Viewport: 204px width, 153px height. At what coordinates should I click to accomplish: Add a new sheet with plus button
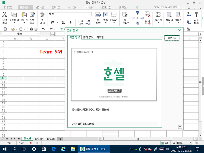60,139
